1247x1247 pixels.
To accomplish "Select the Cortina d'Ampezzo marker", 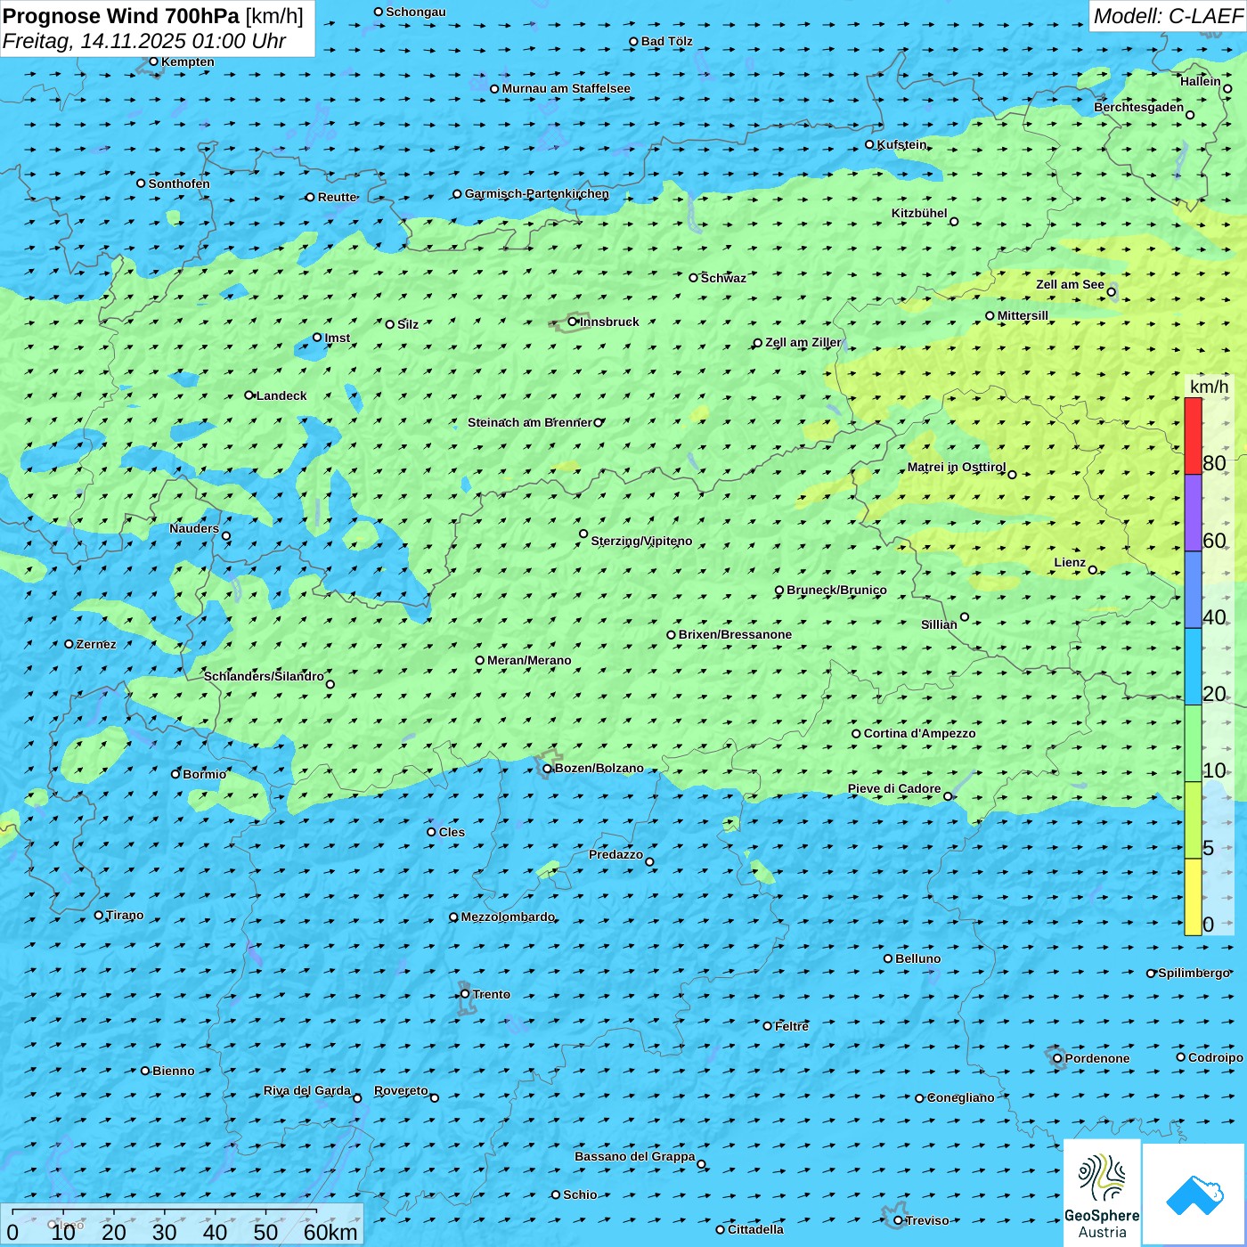I will click(x=856, y=734).
